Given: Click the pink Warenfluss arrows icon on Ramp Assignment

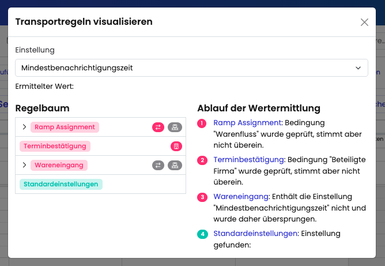Looking at the screenshot, I should pos(158,127).
